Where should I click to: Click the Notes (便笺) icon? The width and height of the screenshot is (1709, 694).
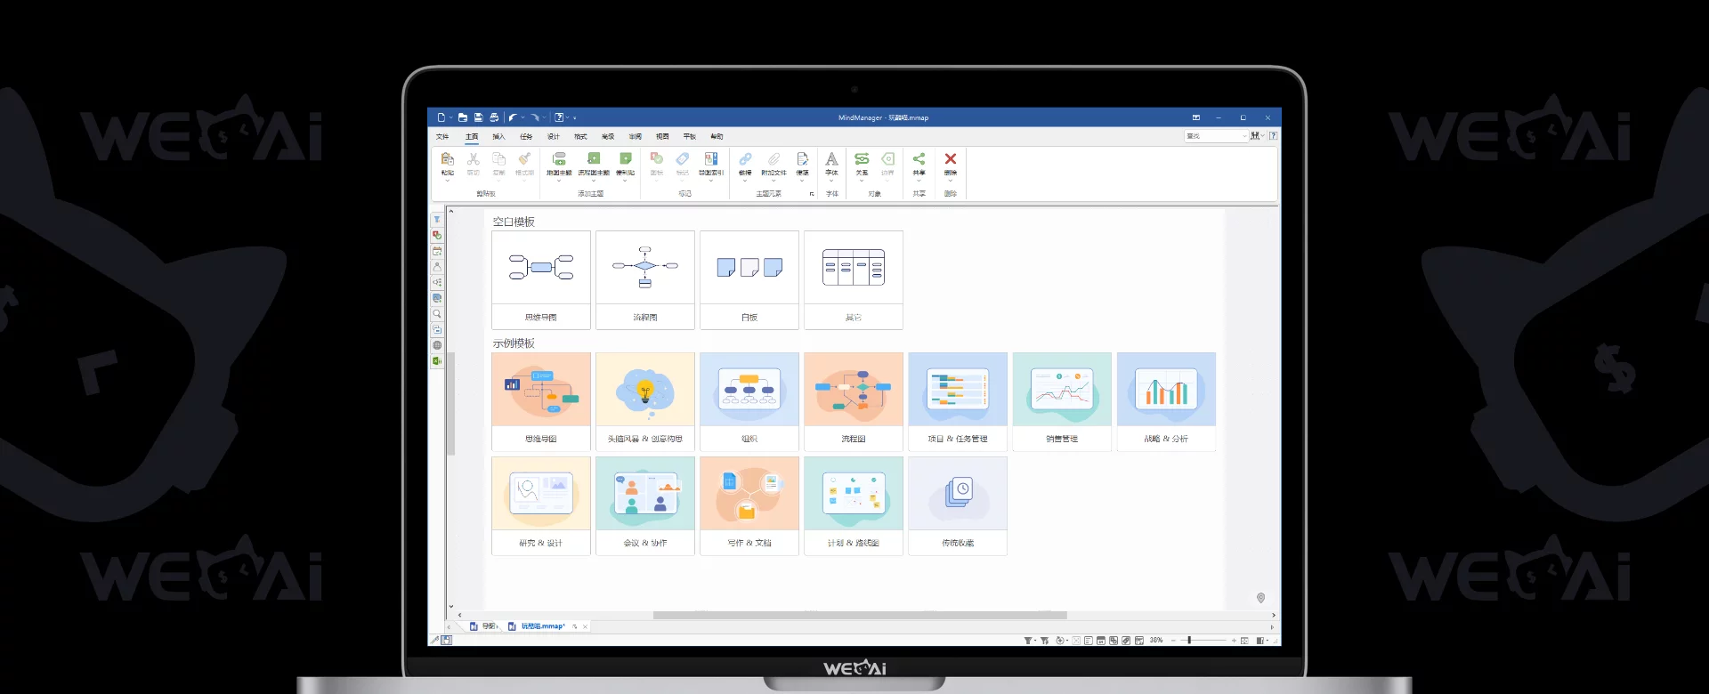[802, 159]
